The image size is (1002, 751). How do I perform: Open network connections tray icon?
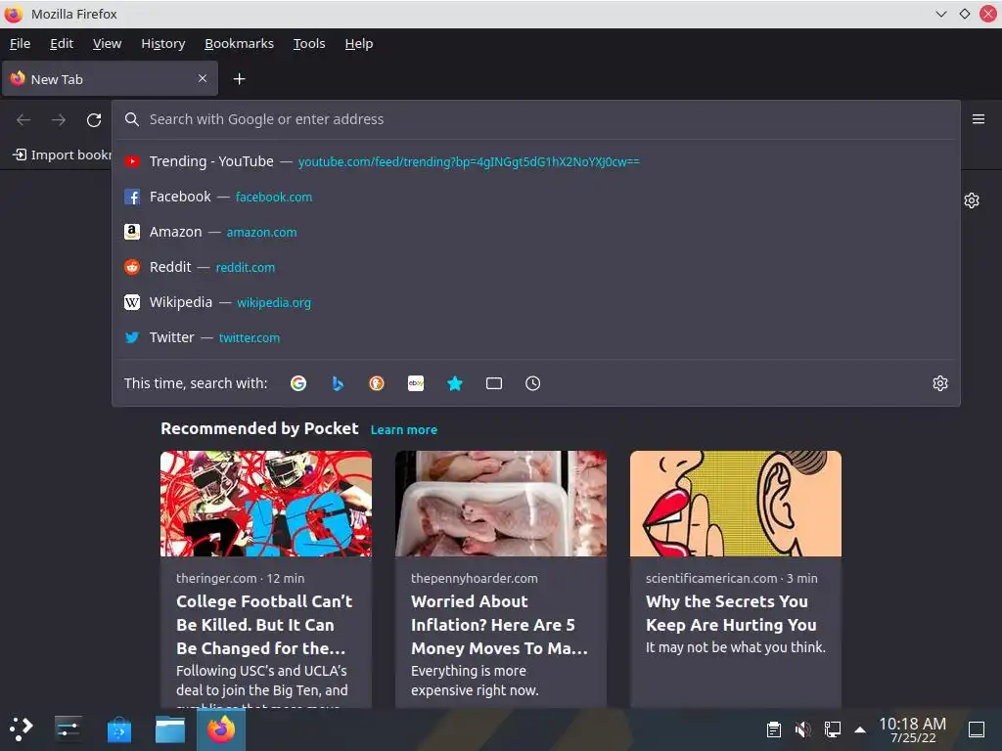[x=832, y=729]
